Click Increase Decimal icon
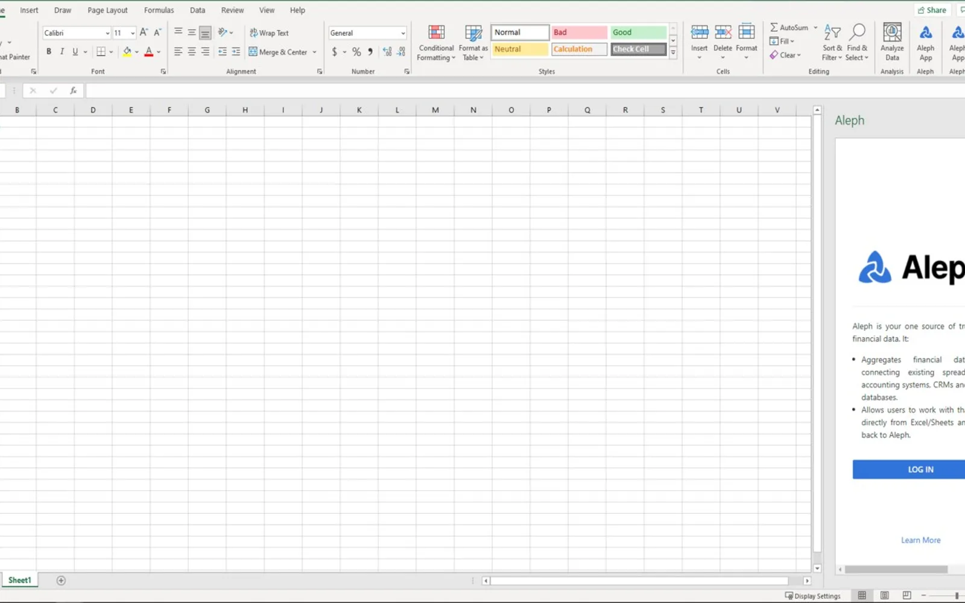Image resolution: width=965 pixels, height=603 pixels. (x=387, y=52)
